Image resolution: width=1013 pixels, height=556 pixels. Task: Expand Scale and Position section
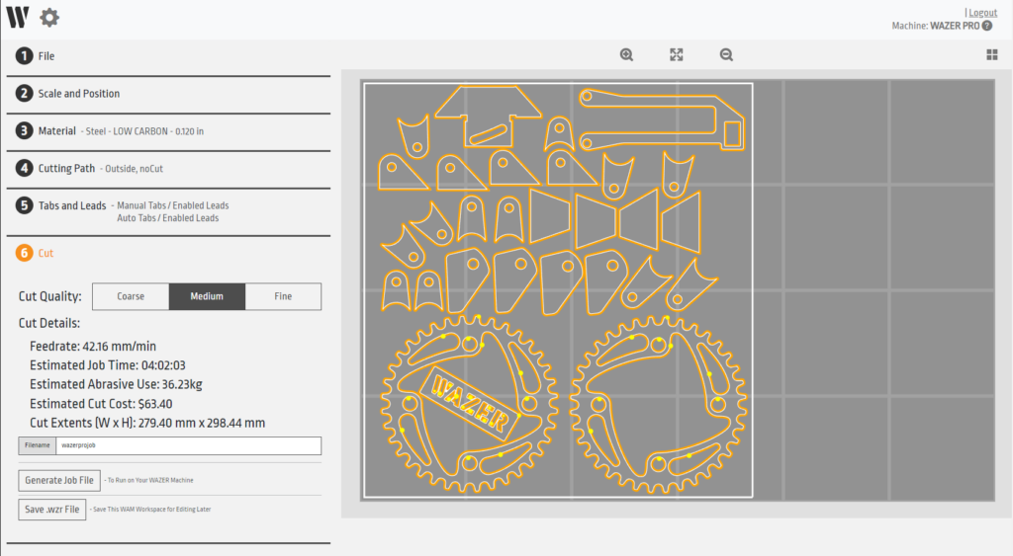pos(78,94)
